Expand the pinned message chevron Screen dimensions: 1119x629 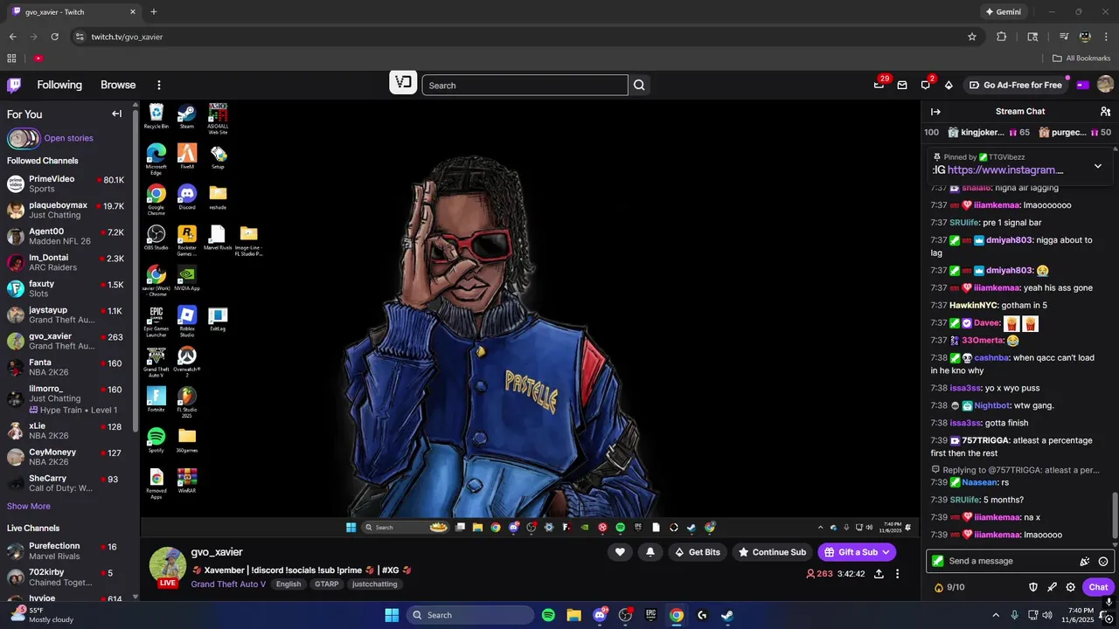[1098, 166]
